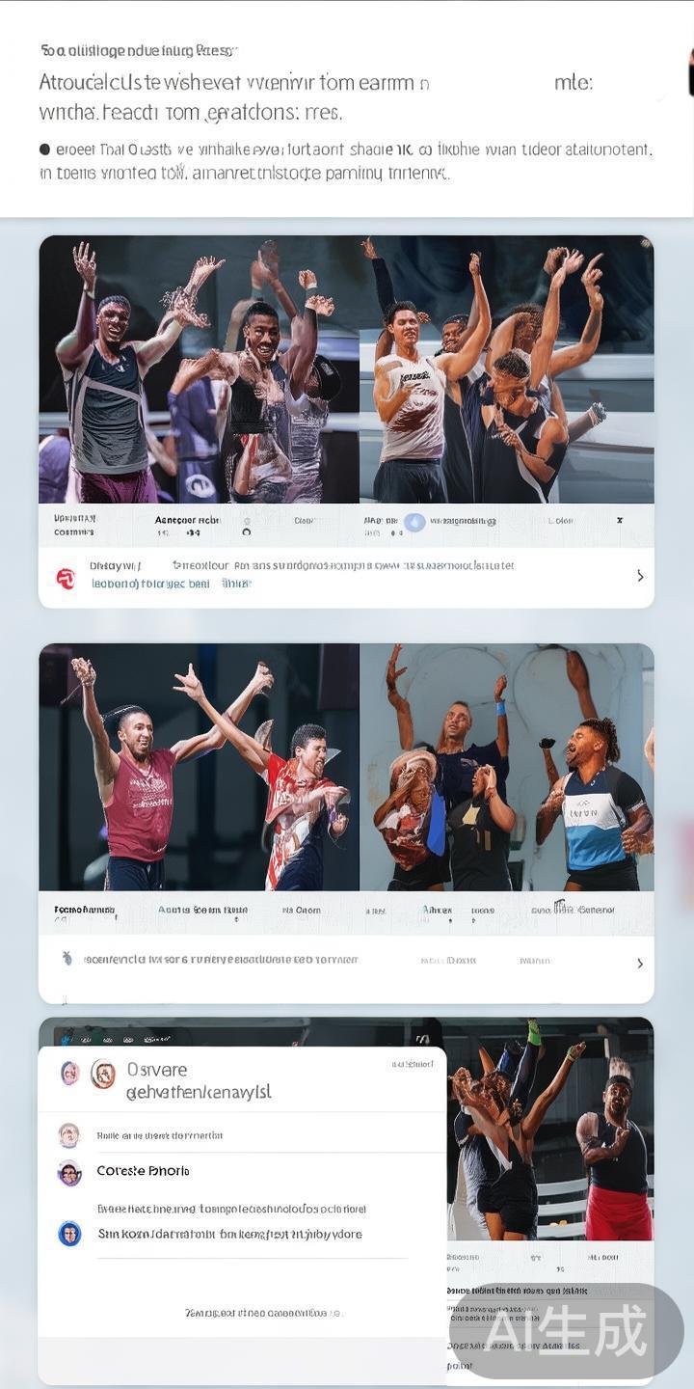Open the left dancers photo in first card
The width and height of the screenshot is (694, 1389).
[x=199, y=369]
